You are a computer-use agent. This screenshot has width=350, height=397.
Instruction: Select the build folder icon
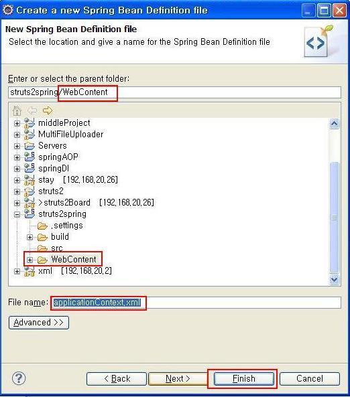(42, 237)
